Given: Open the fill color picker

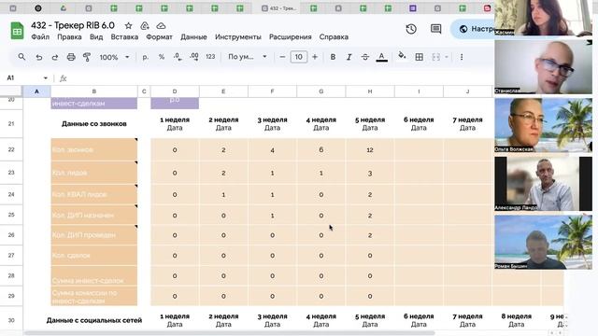Looking at the screenshot, I should click(402, 57).
